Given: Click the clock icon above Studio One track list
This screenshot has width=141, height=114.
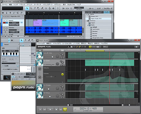Looking at the screenshot, I should point(18,13).
